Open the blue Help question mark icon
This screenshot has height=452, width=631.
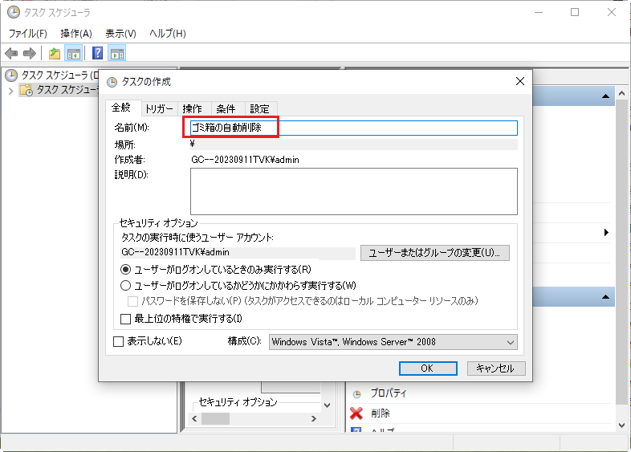tap(98, 53)
